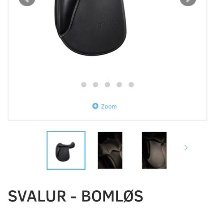Jump to the fourth carousel dot

119,85
